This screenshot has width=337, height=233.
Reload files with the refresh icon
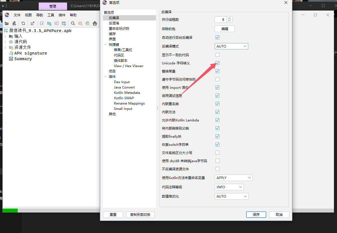pos(23,24)
